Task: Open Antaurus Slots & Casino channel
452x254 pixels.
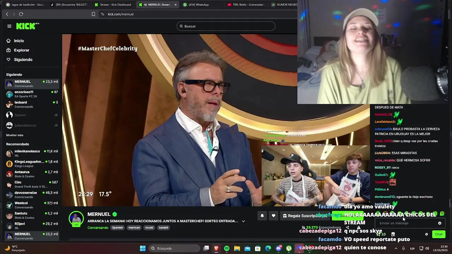Action: [x=32, y=174]
